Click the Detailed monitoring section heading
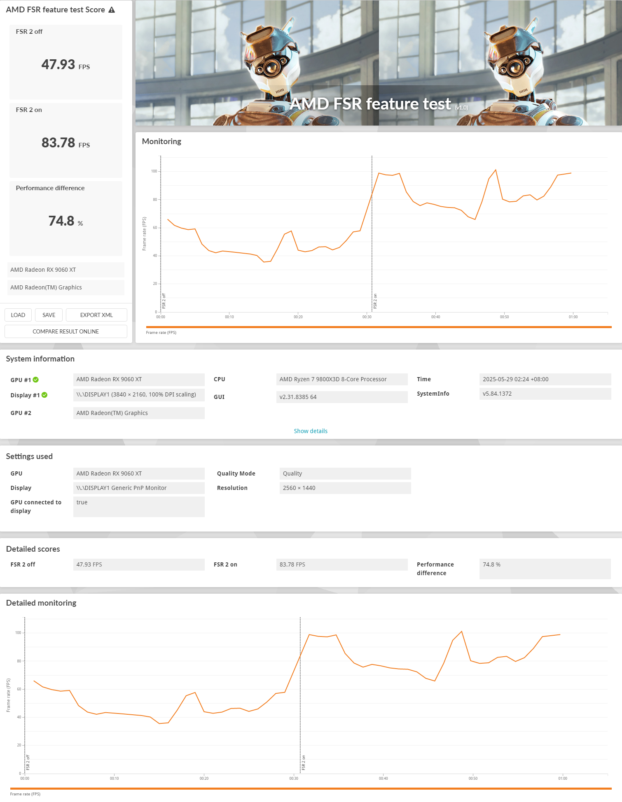 click(x=41, y=603)
